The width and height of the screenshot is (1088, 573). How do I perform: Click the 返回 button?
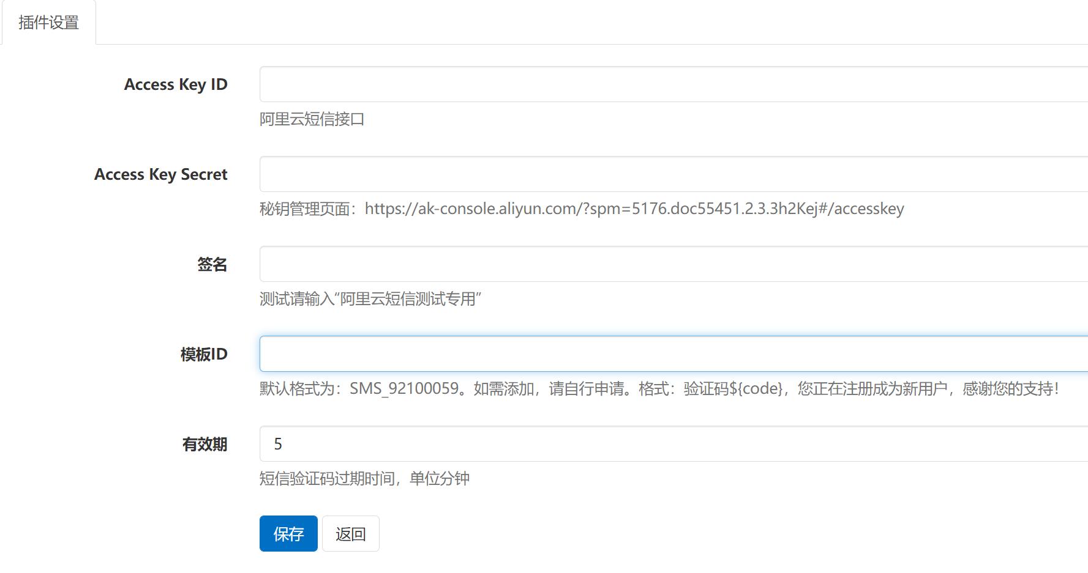[350, 534]
